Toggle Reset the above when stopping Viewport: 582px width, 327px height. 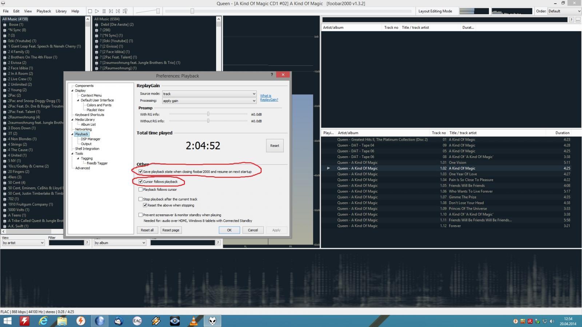point(145,205)
